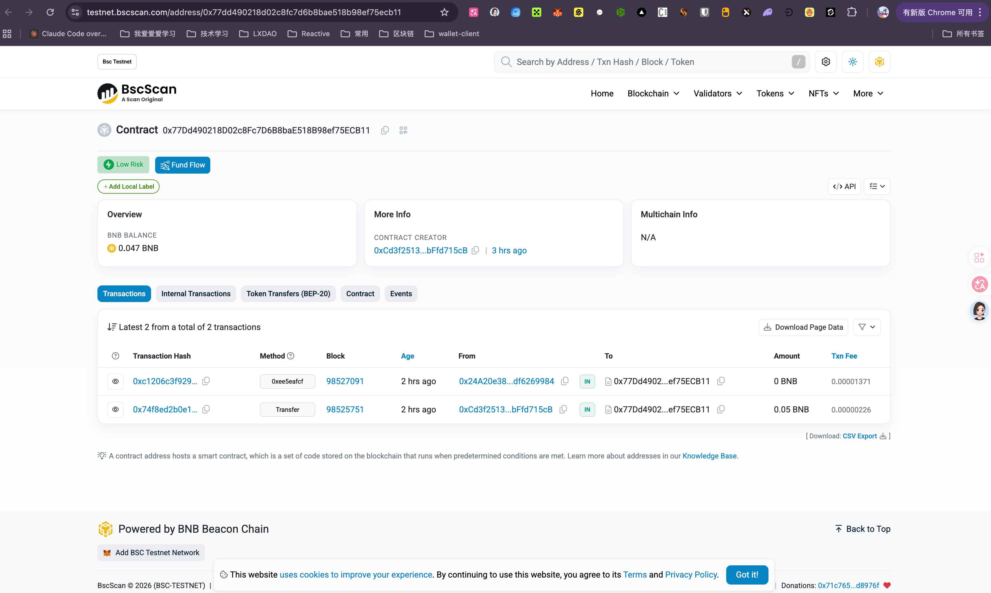Click the Method column help icon
The height and width of the screenshot is (593, 991).
pos(291,356)
